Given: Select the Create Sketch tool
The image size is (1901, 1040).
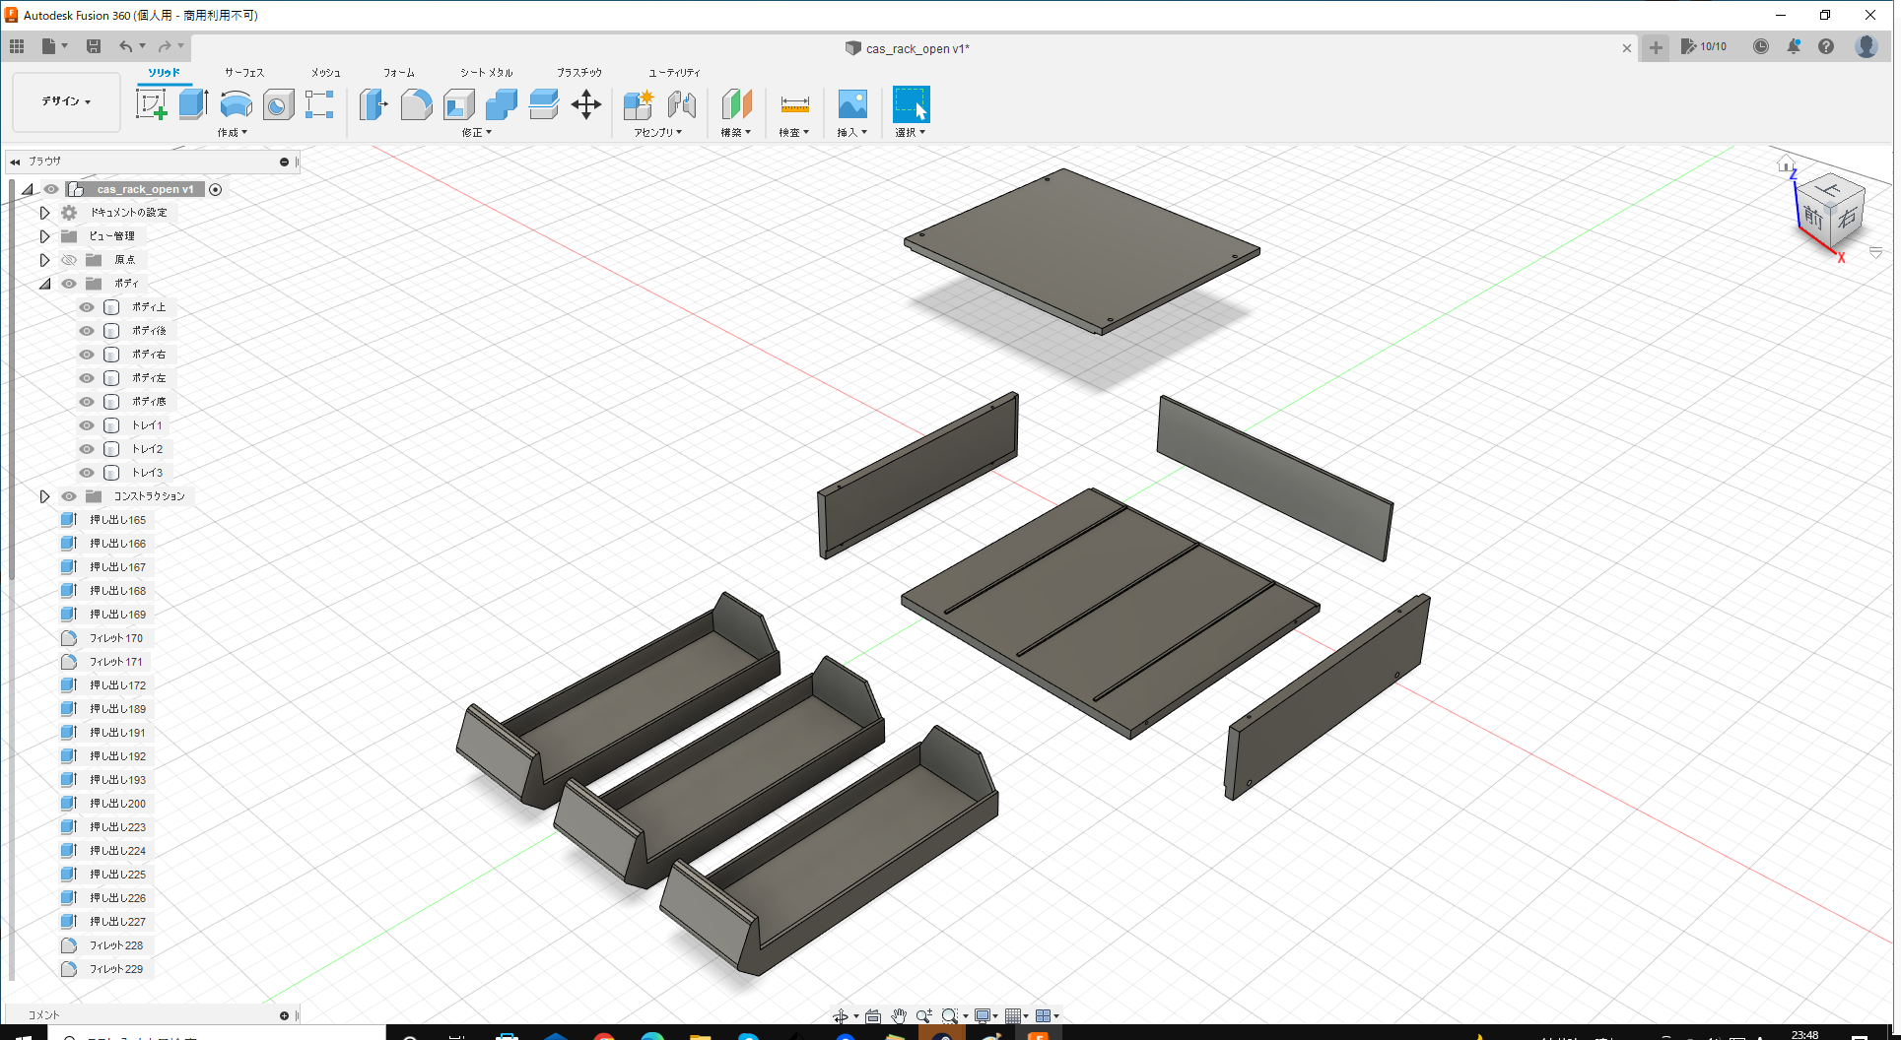Looking at the screenshot, I should tap(150, 103).
